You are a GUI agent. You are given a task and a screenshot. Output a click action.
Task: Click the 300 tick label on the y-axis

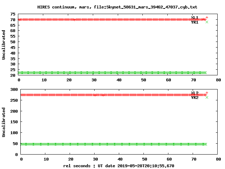(14, 89)
